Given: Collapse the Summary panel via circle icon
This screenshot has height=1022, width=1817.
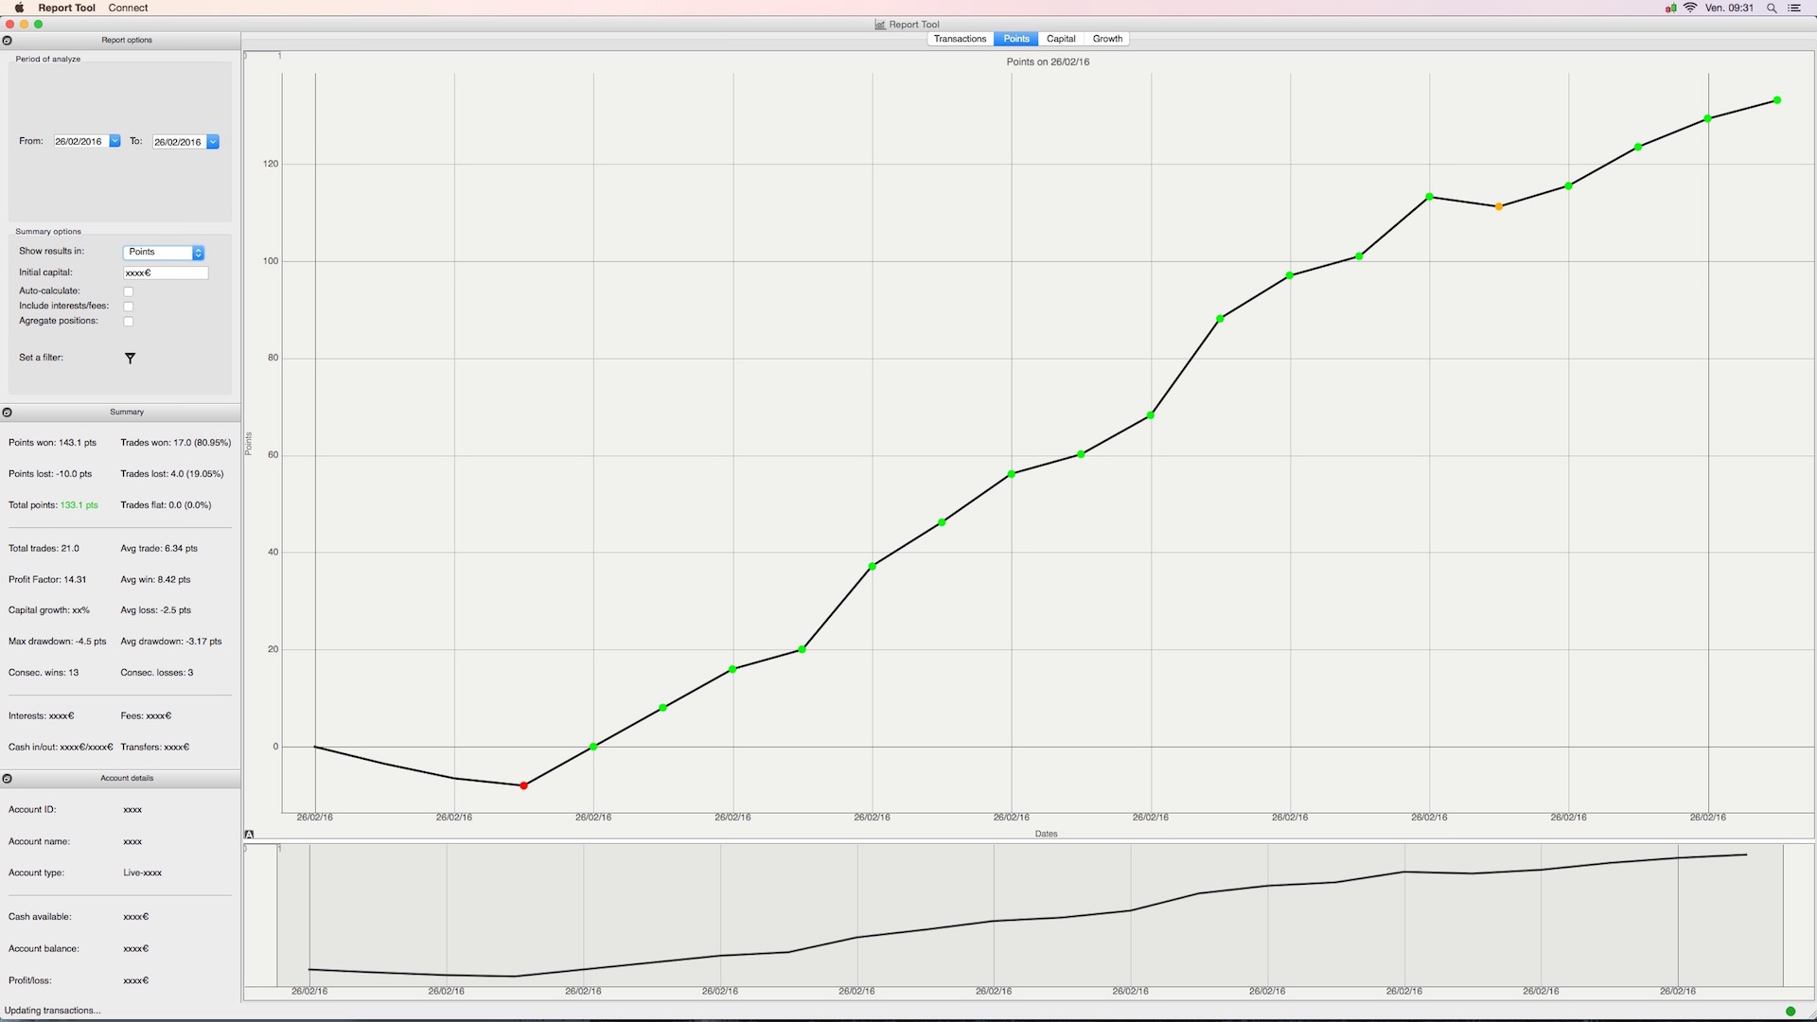Looking at the screenshot, I should pyautogui.click(x=8, y=413).
